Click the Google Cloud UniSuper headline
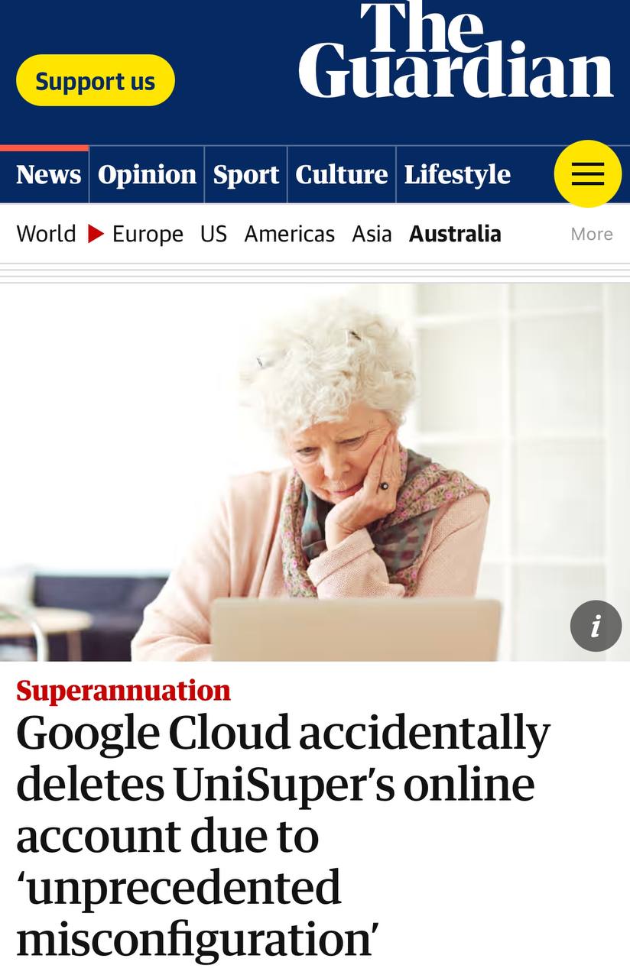The width and height of the screenshot is (630, 978). [x=283, y=835]
